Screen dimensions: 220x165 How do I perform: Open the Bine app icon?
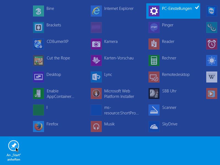(38, 11)
